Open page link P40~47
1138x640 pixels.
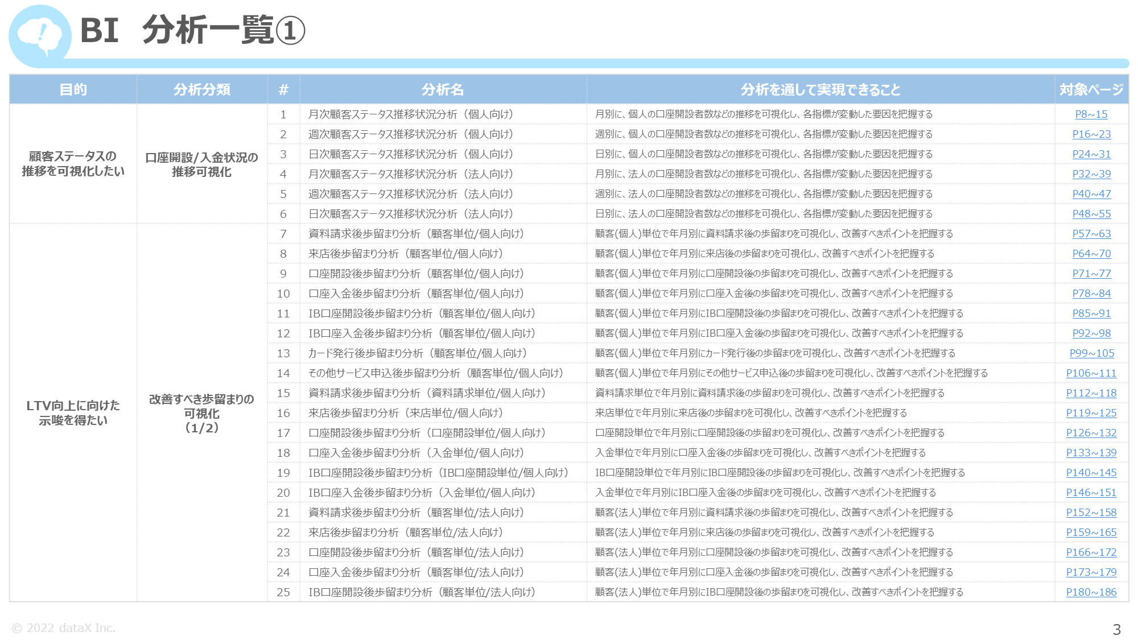1091,194
